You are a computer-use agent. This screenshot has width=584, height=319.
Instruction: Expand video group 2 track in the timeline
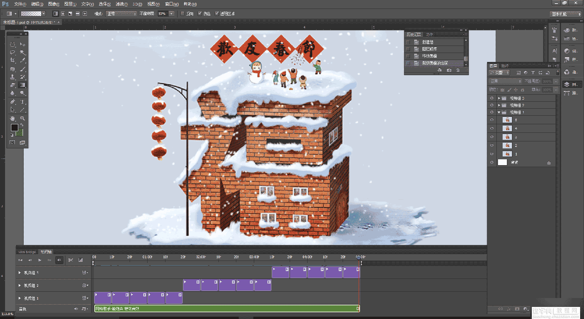coord(19,286)
